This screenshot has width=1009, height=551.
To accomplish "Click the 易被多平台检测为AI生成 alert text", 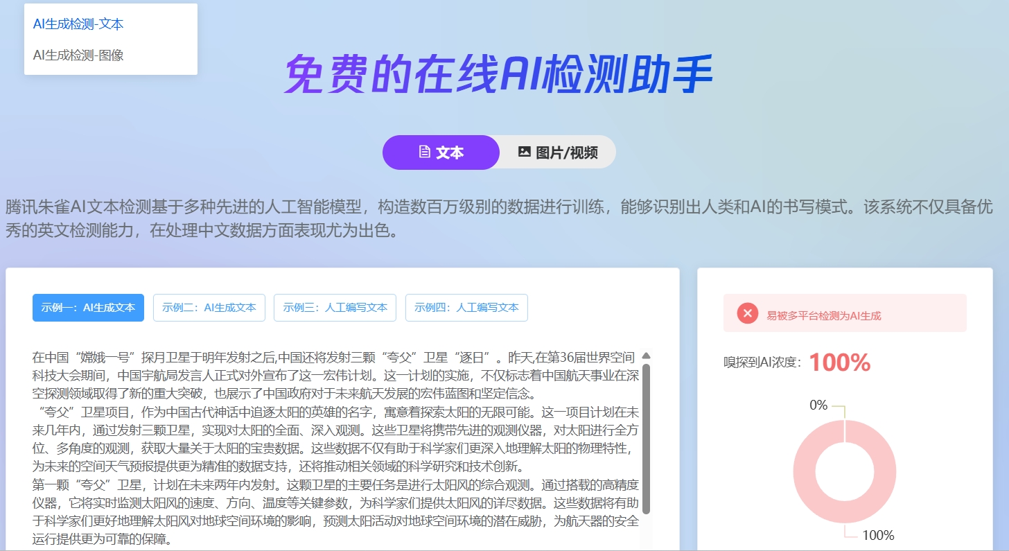I will pos(824,315).
